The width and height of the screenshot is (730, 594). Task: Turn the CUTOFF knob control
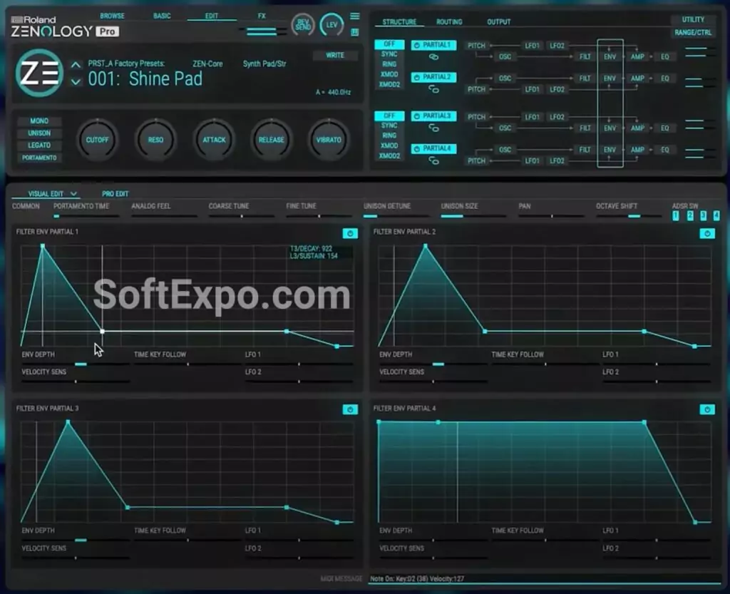98,140
